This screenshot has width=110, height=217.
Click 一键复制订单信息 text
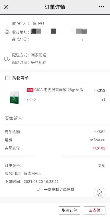point(59,190)
